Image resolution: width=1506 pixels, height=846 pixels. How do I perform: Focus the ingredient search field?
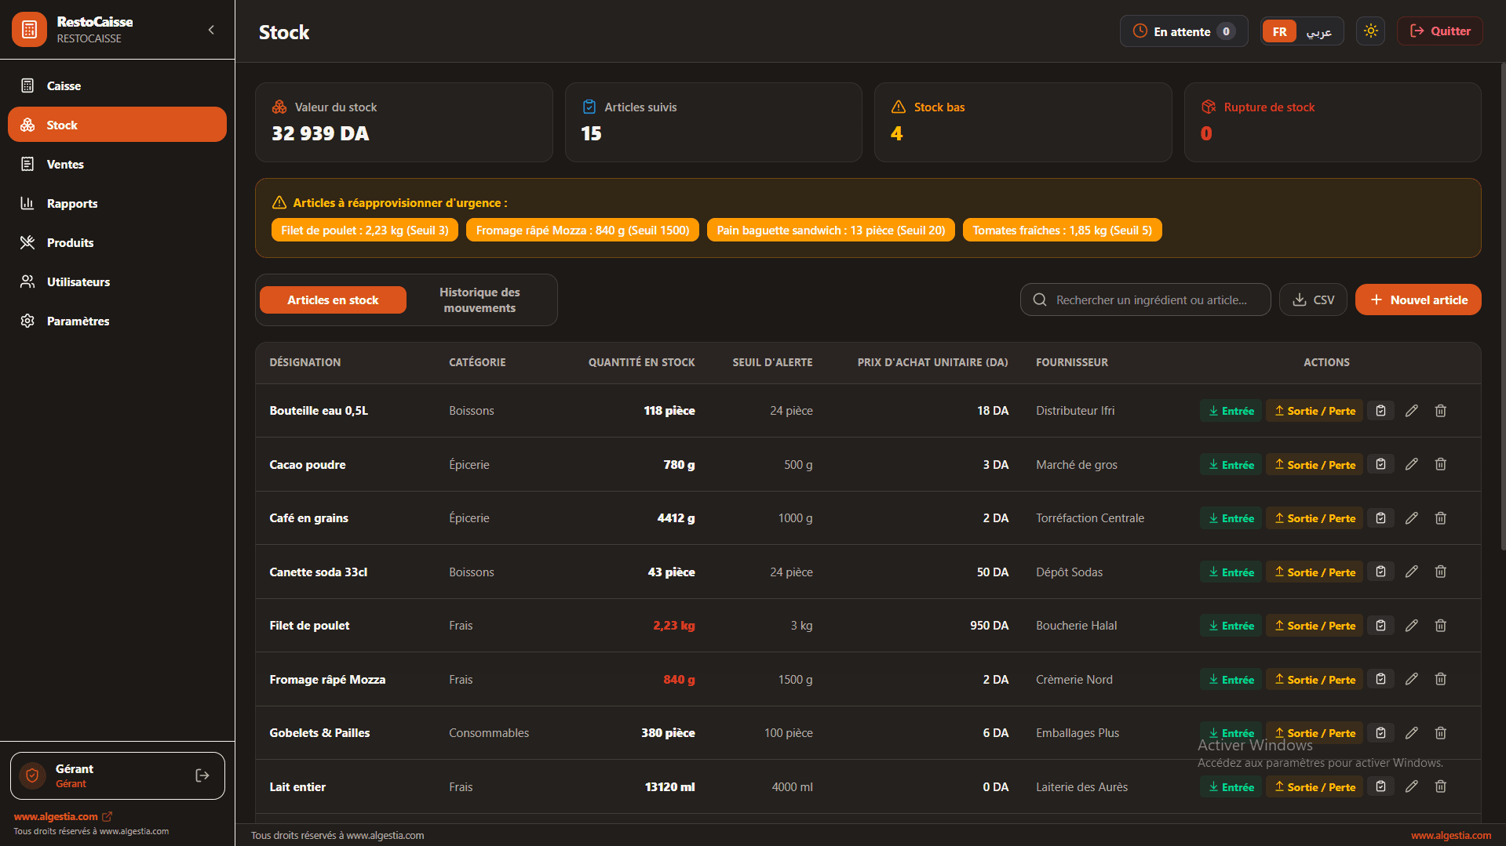(x=1145, y=300)
